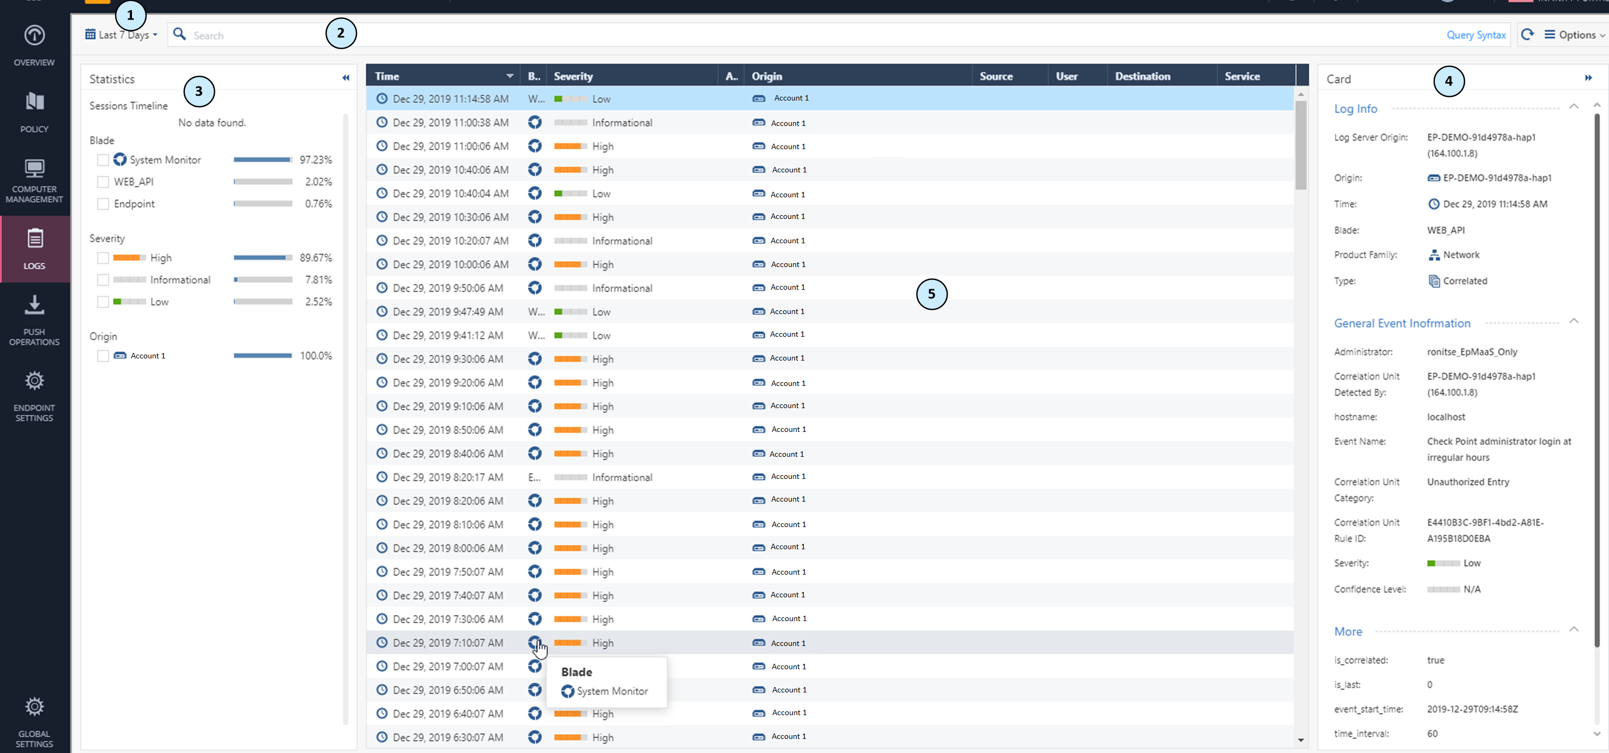Check the High severity filter
Viewport: 1609px width, 753px height.
click(x=103, y=258)
